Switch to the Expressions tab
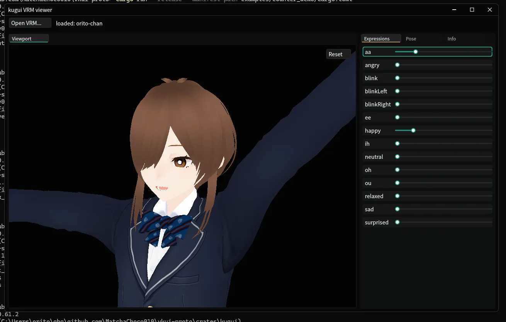The width and height of the screenshot is (506, 322). pos(380,39)
